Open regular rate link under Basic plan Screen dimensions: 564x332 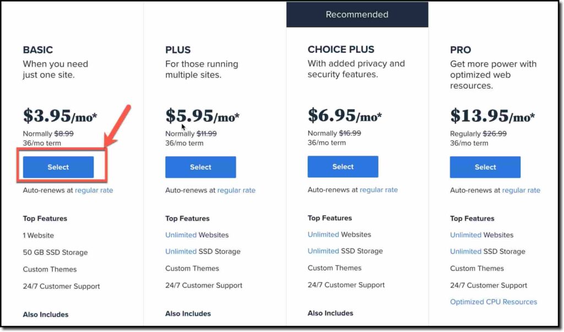point(94,191)
